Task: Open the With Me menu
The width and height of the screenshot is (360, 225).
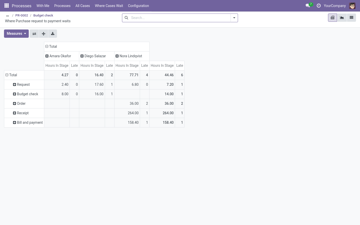Action: 43,6
